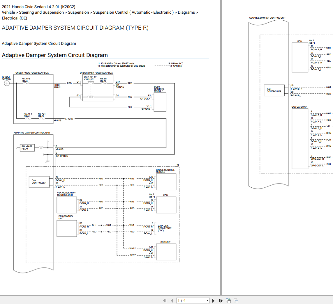Go to the first page
333x304 pixels.
tap(165, 301)
